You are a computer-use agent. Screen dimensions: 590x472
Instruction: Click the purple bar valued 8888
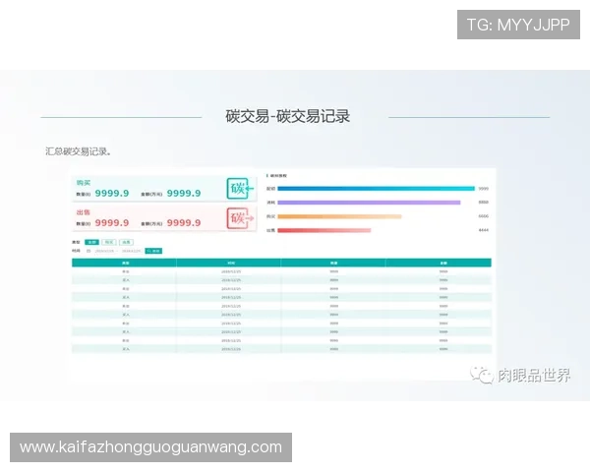click(x=369, y=203)
